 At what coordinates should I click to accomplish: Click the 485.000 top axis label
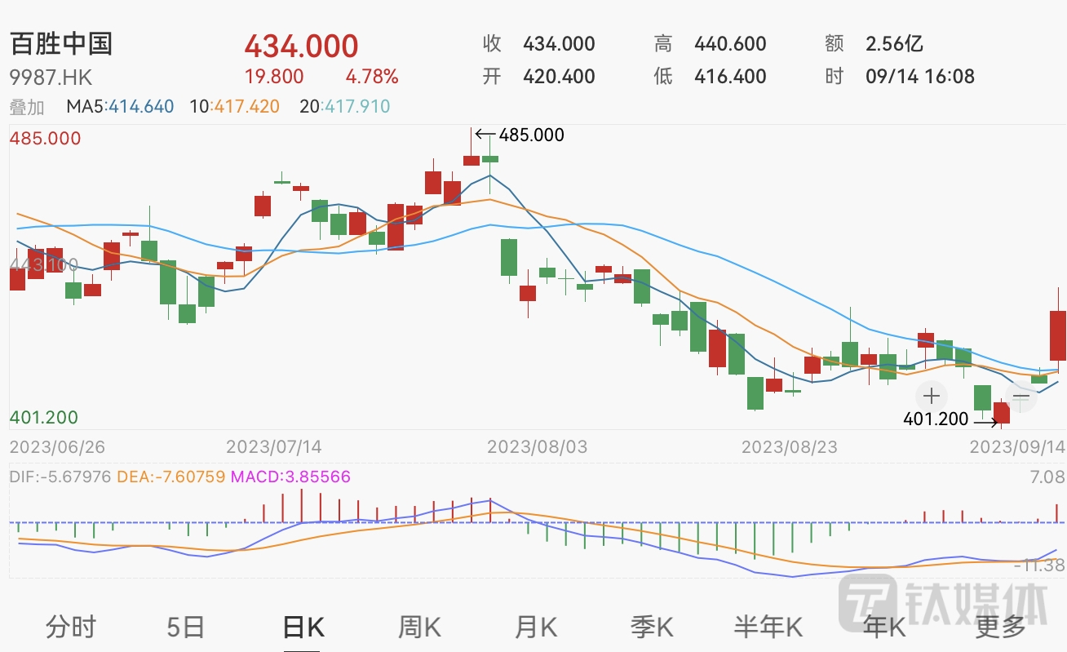coord(45,139)
